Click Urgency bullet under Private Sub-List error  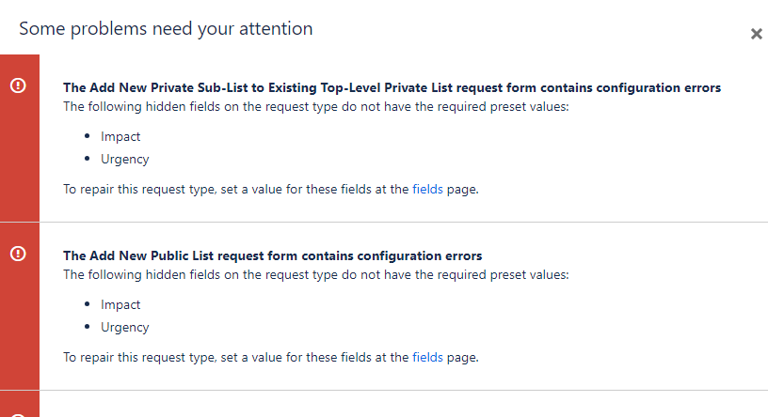point(125,160)
